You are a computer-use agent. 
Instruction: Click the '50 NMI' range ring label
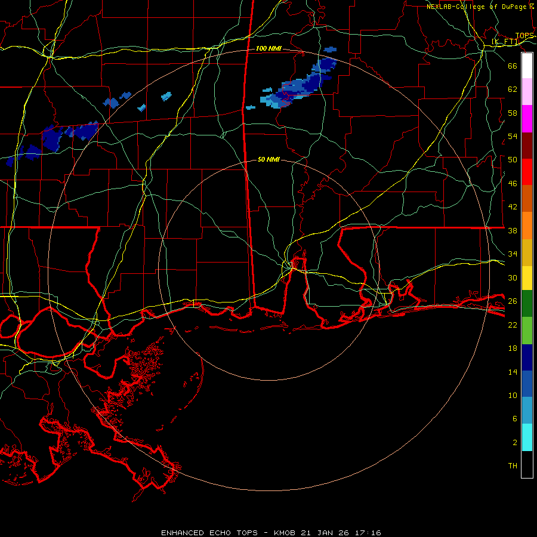coord(268,159)
